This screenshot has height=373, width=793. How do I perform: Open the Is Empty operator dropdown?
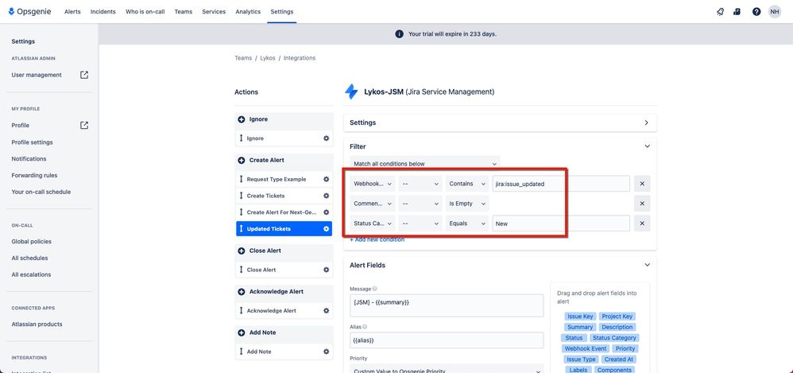(466, 204)
